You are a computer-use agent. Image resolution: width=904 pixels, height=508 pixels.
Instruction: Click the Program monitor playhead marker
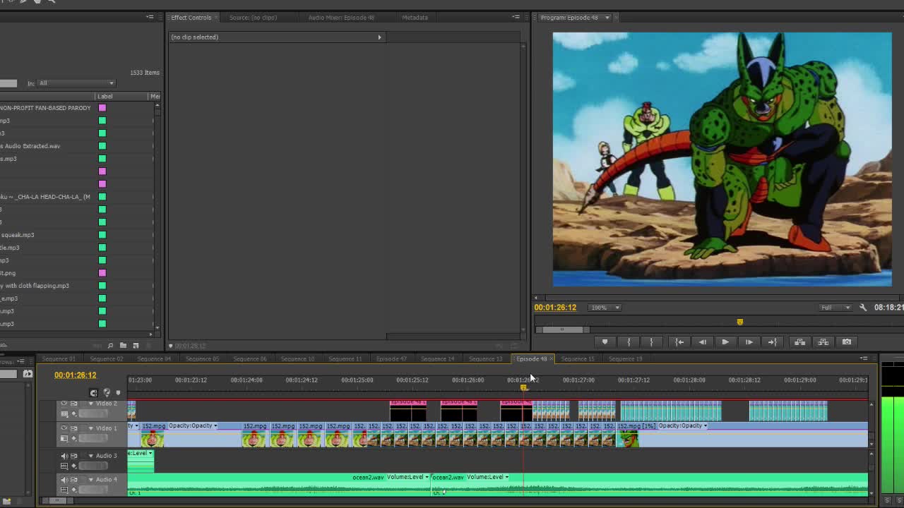(739, 322)
